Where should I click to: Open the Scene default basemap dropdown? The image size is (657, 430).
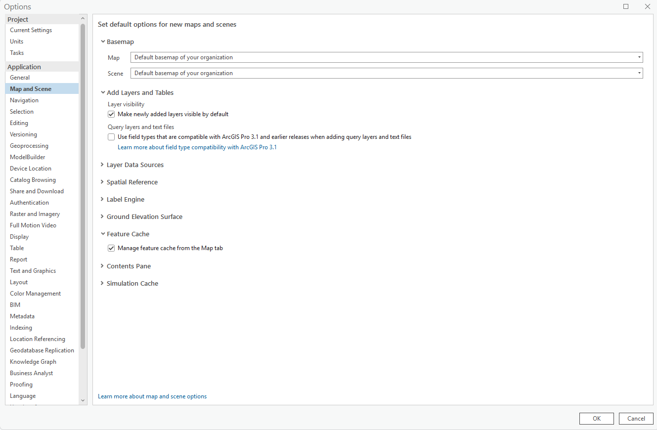coord(639,73)
